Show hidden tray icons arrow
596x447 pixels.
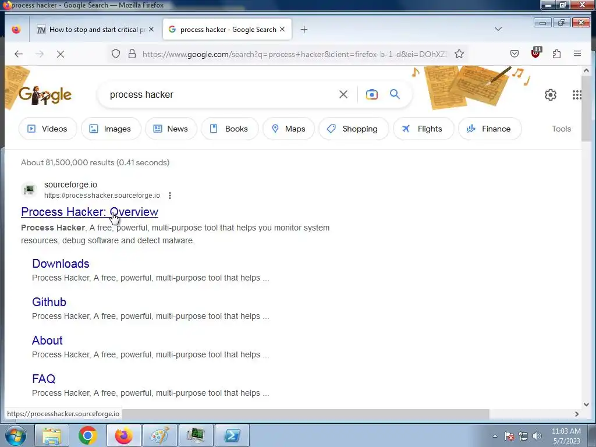tap(495, 436)
